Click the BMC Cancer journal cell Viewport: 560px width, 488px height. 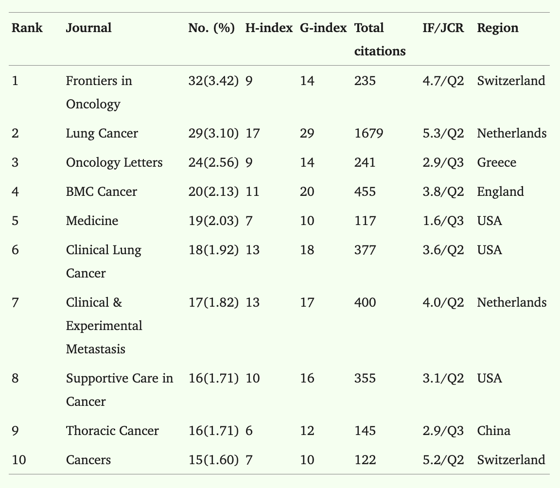[x=102, y=192]
